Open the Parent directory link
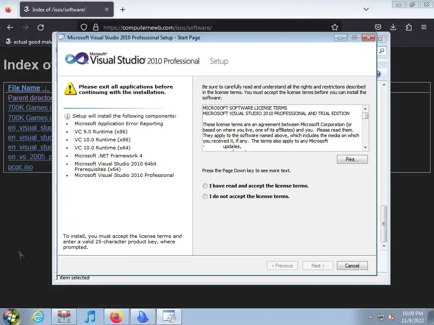The image size is (434, 325). 30,98
